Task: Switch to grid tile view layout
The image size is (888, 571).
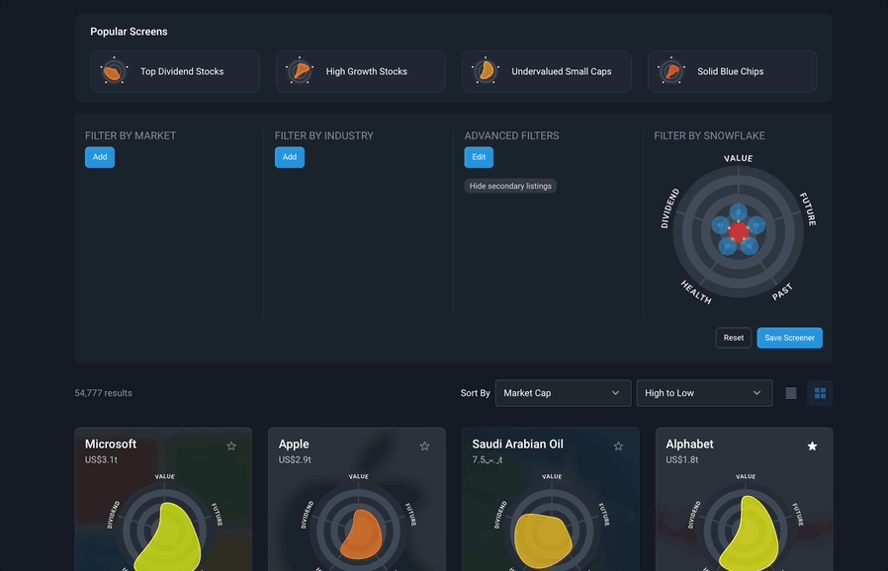Action: (820, 393)
